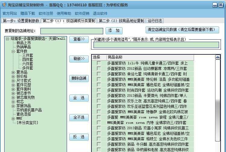Expand the 被芯季节 tree node
This screenshot has height=152, width=226.
[x=13, y=93]
